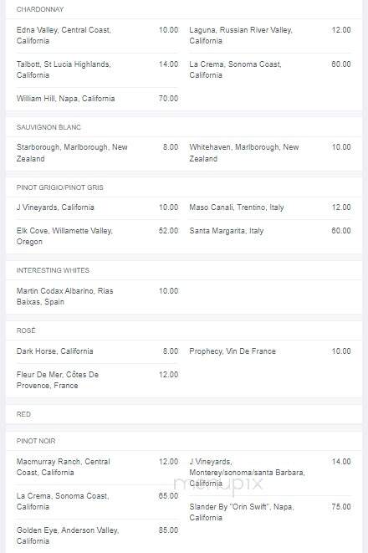Select Dark Horse, California rosé
This screenshot has height=553, width=368.
pos(97,351)
